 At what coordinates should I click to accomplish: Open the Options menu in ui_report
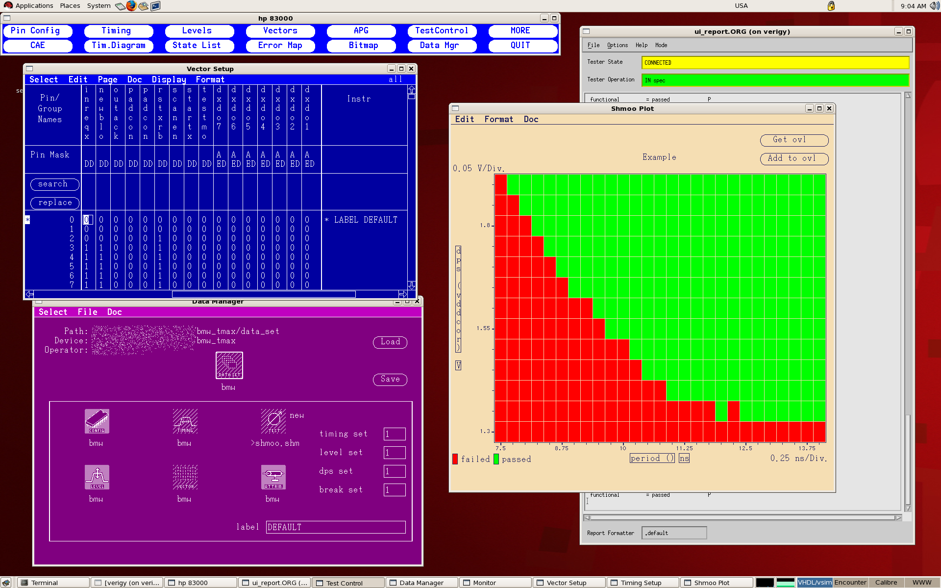tap(617, 45)
